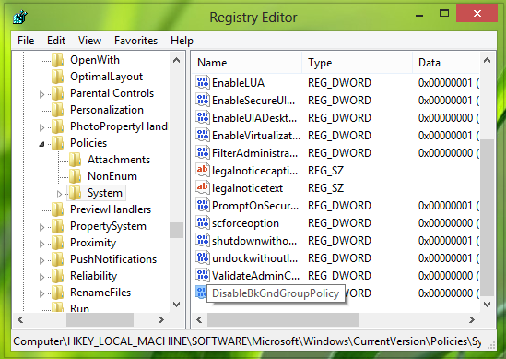Select the EnableLUA DWORD value icon
Viewport: 506px width, 359px height.
(x=203, y=83)
